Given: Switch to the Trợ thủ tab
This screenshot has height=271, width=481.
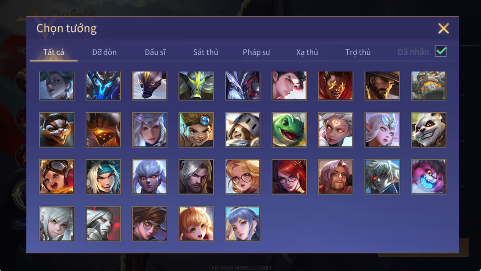Looking at the screenshot, I should click(x=358, y=52).
